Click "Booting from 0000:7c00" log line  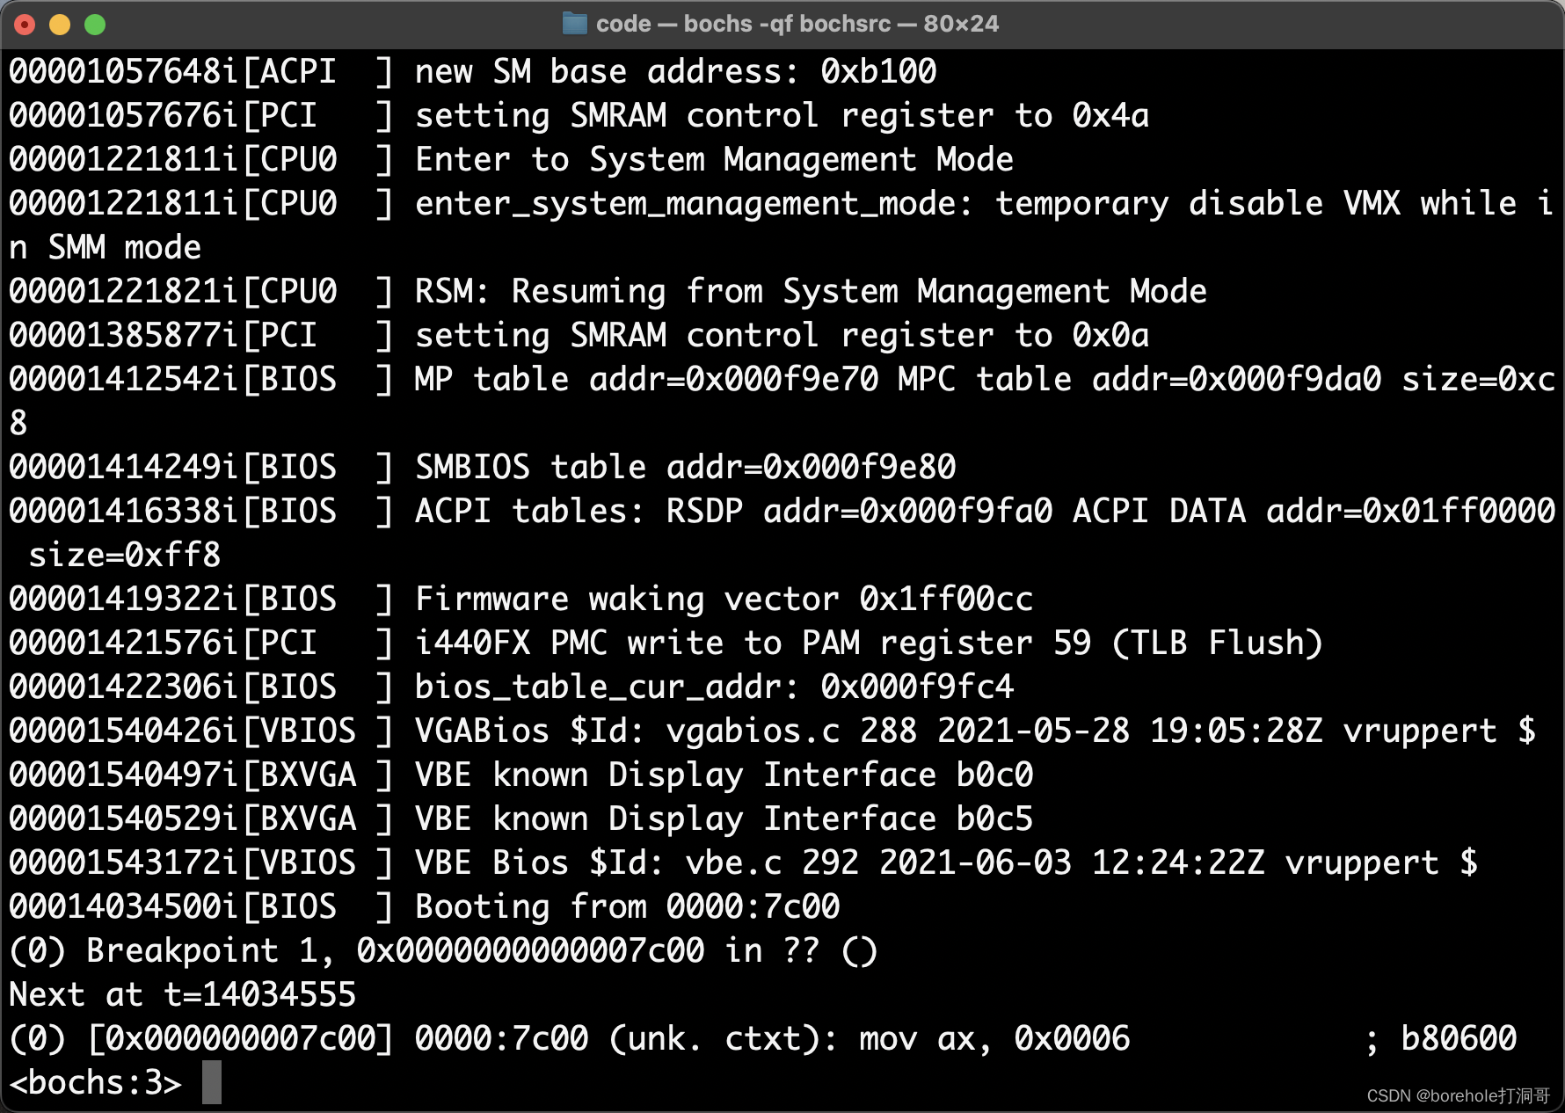click(627, 906)
